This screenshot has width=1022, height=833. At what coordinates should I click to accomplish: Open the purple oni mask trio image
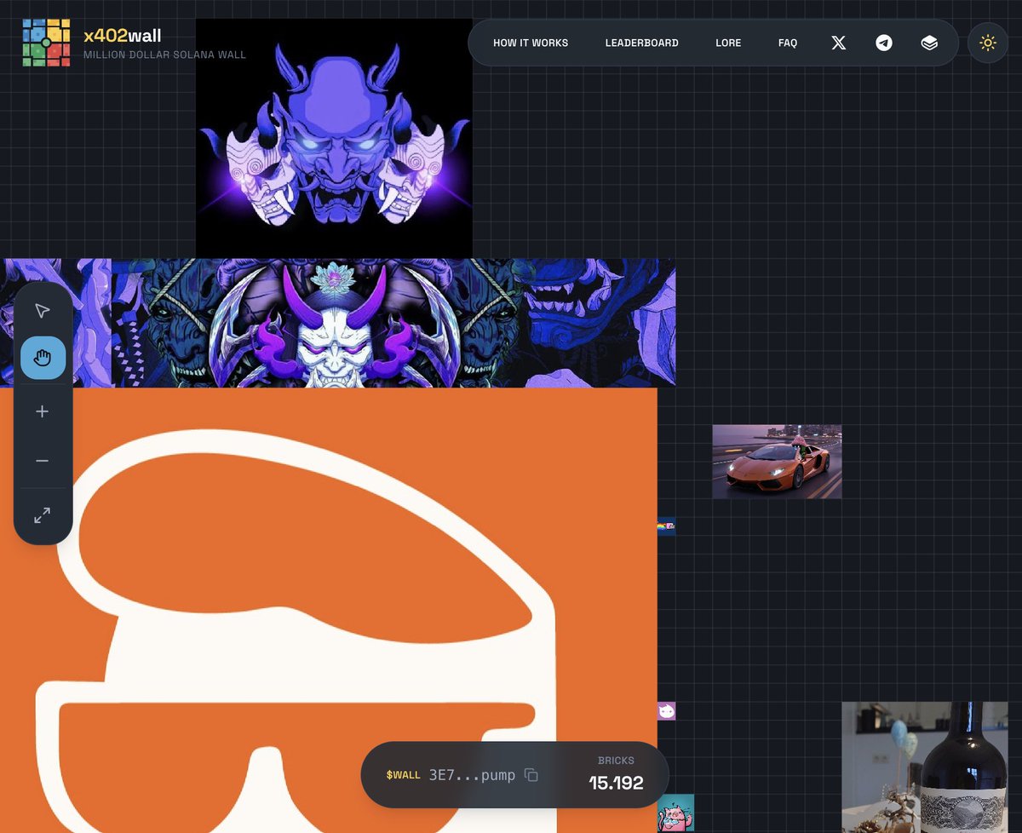pyautogui.click(x=334, y=138)
